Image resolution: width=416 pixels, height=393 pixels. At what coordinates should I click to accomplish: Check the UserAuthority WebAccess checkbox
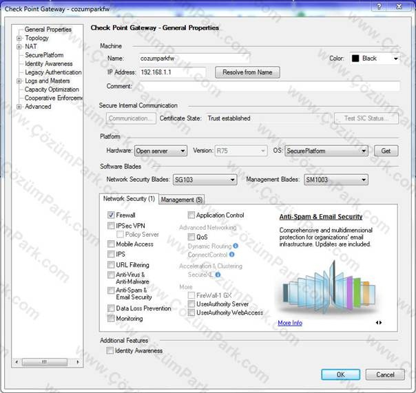pyautogui.click(x=191, y=312)
